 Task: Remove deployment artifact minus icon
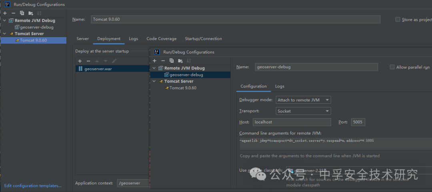point(88,61)
